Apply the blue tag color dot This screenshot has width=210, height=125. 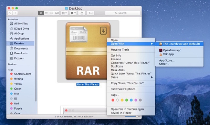click(131, 100)
